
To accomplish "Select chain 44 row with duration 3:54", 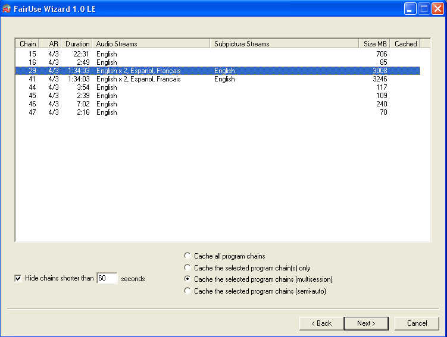I will tap(218, 87).
